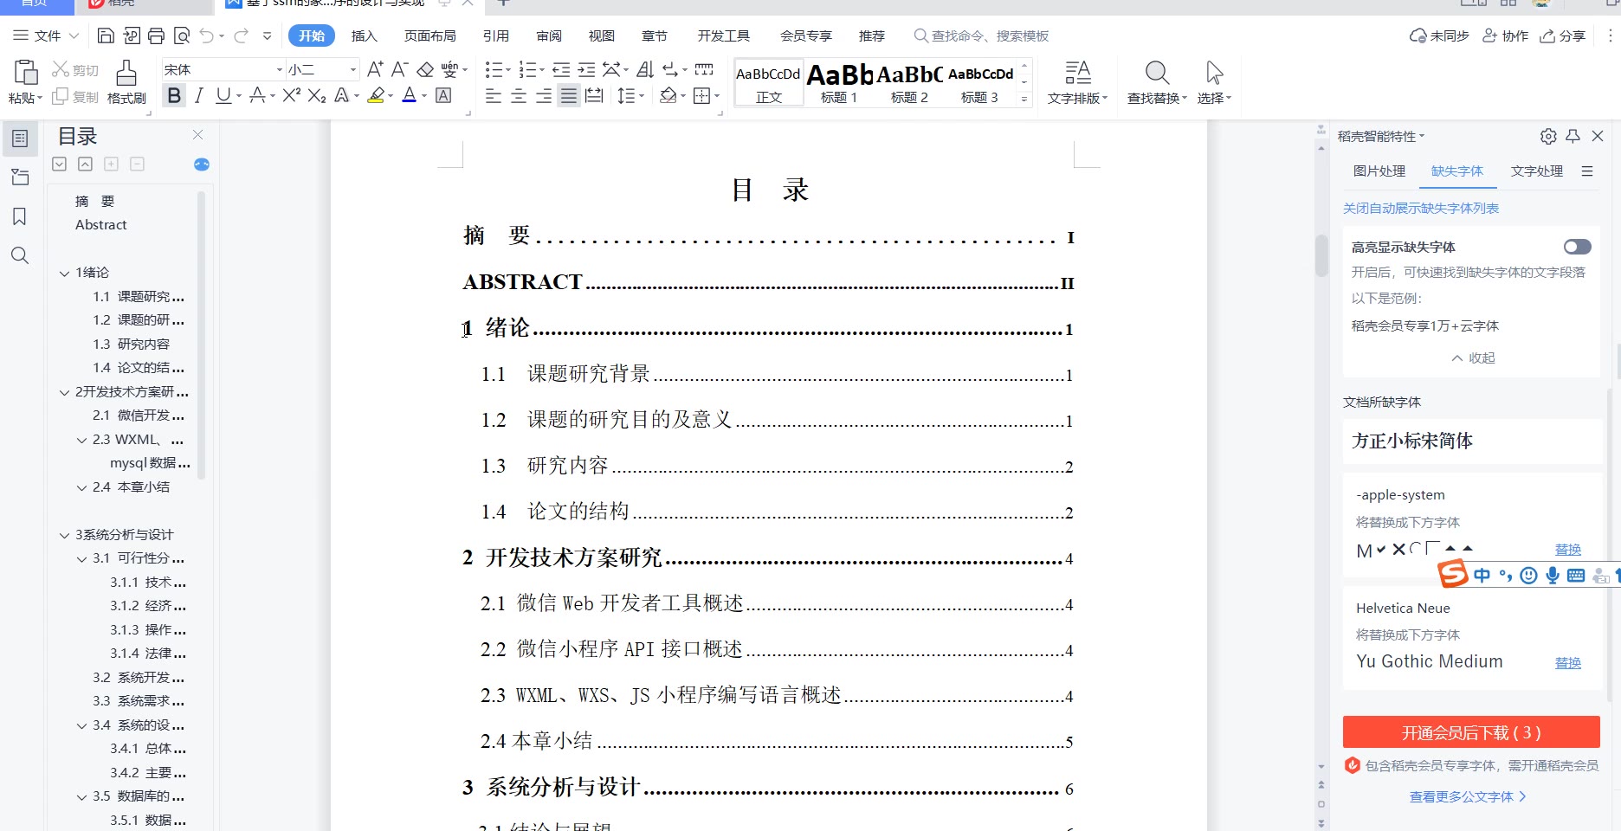1621x831 pixels.
Task: Apply the 标题 1 style
Action: click(x=839, y=83)
